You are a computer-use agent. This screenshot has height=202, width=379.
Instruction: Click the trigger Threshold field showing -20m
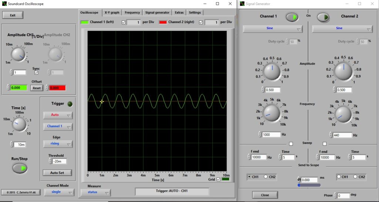59,161
